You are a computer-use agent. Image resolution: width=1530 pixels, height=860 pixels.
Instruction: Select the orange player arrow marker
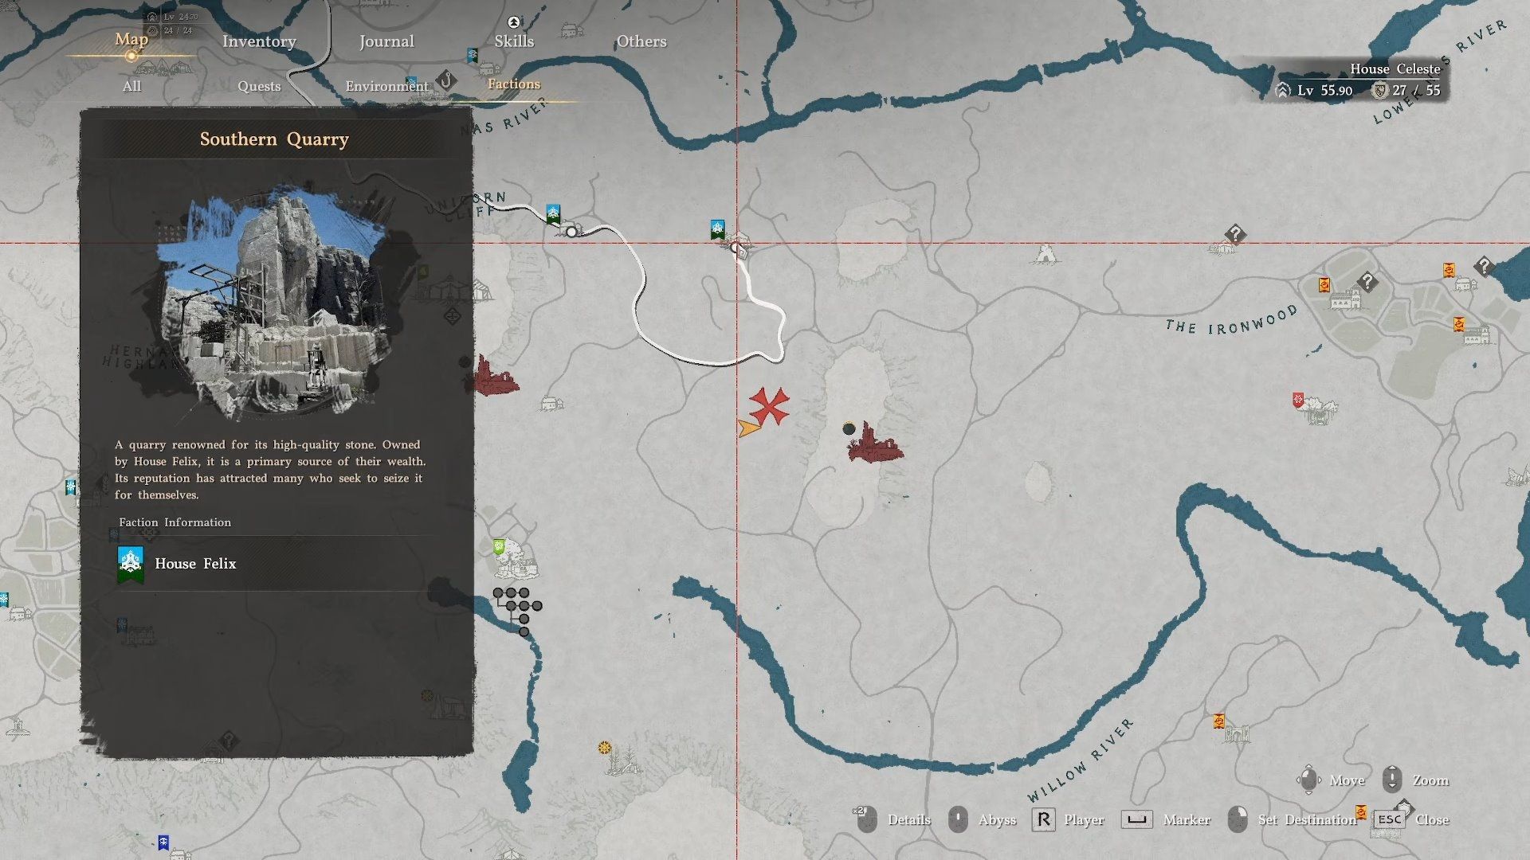tap(747, 428)
